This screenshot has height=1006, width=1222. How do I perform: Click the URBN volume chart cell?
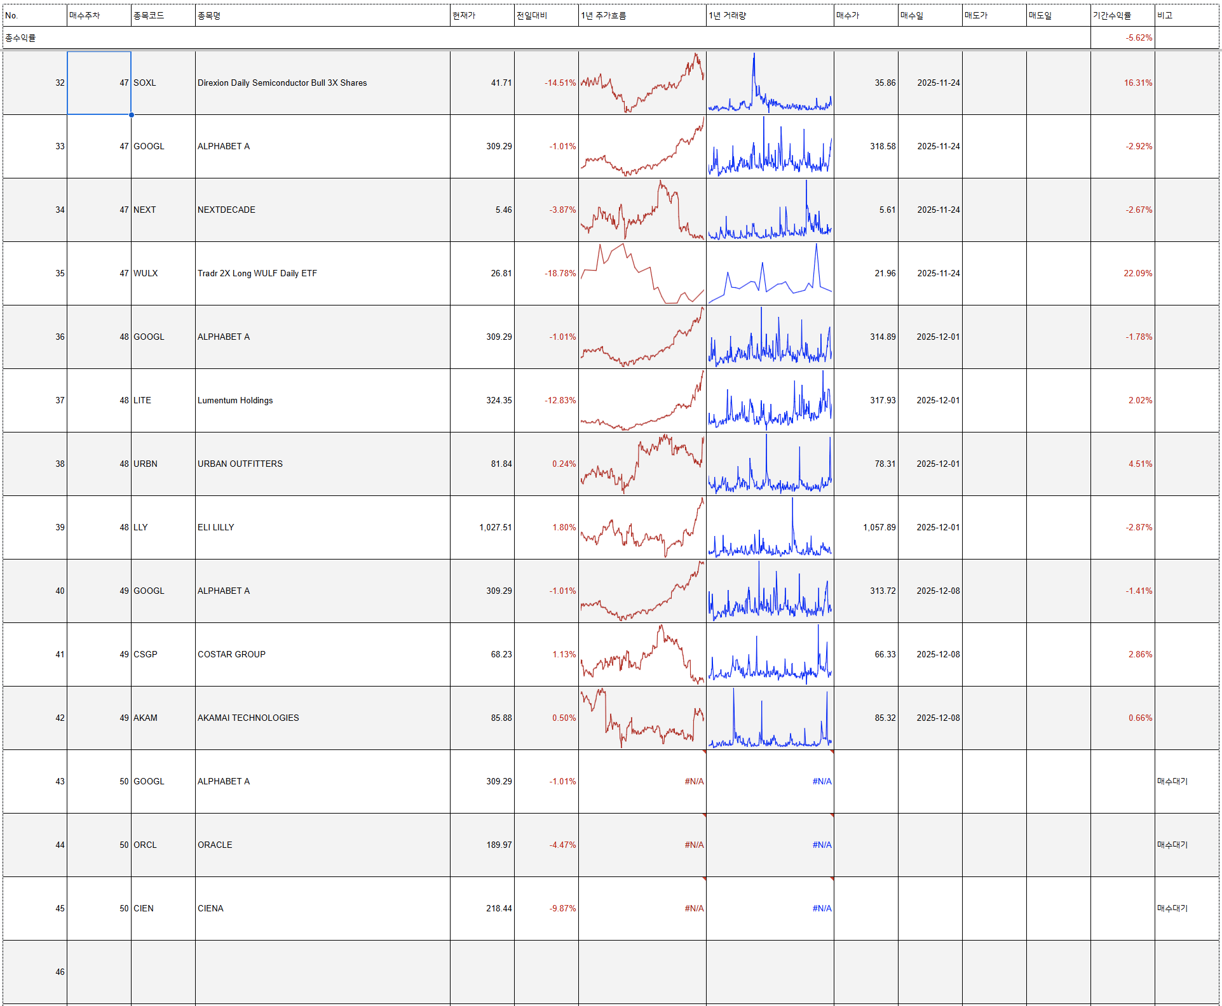[x=770, y=464]
